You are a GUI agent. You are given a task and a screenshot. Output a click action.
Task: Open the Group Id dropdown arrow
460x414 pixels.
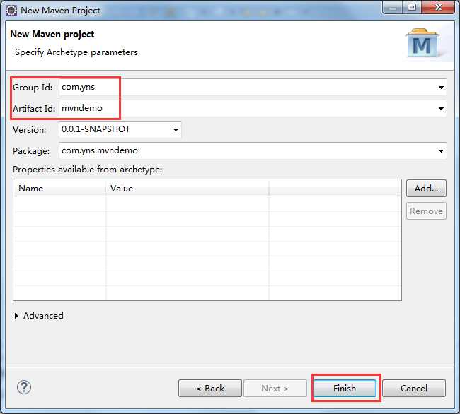tap(441, 87)
